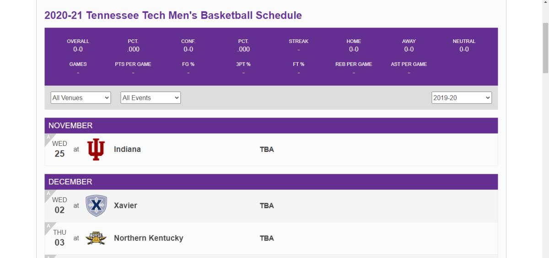Click the schedule page title heading
The image size is (549, 258).
point(173,15)
